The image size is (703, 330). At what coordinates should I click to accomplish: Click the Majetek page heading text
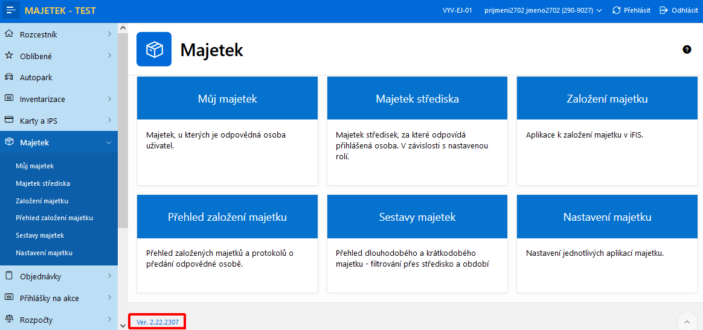click(x=211, y=49)
